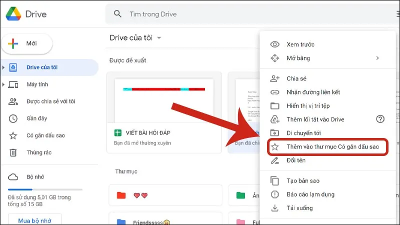
Task: Click the green Sheets icon on file card
Action: (118, 133)
